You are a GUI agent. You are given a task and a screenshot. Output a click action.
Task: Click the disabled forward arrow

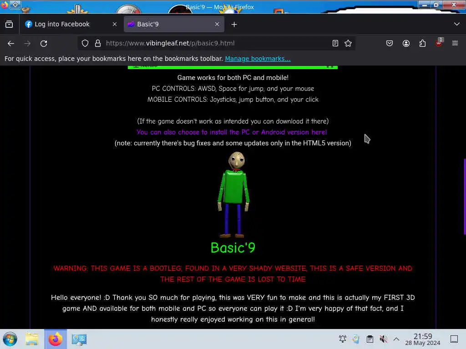click(27, 43)
